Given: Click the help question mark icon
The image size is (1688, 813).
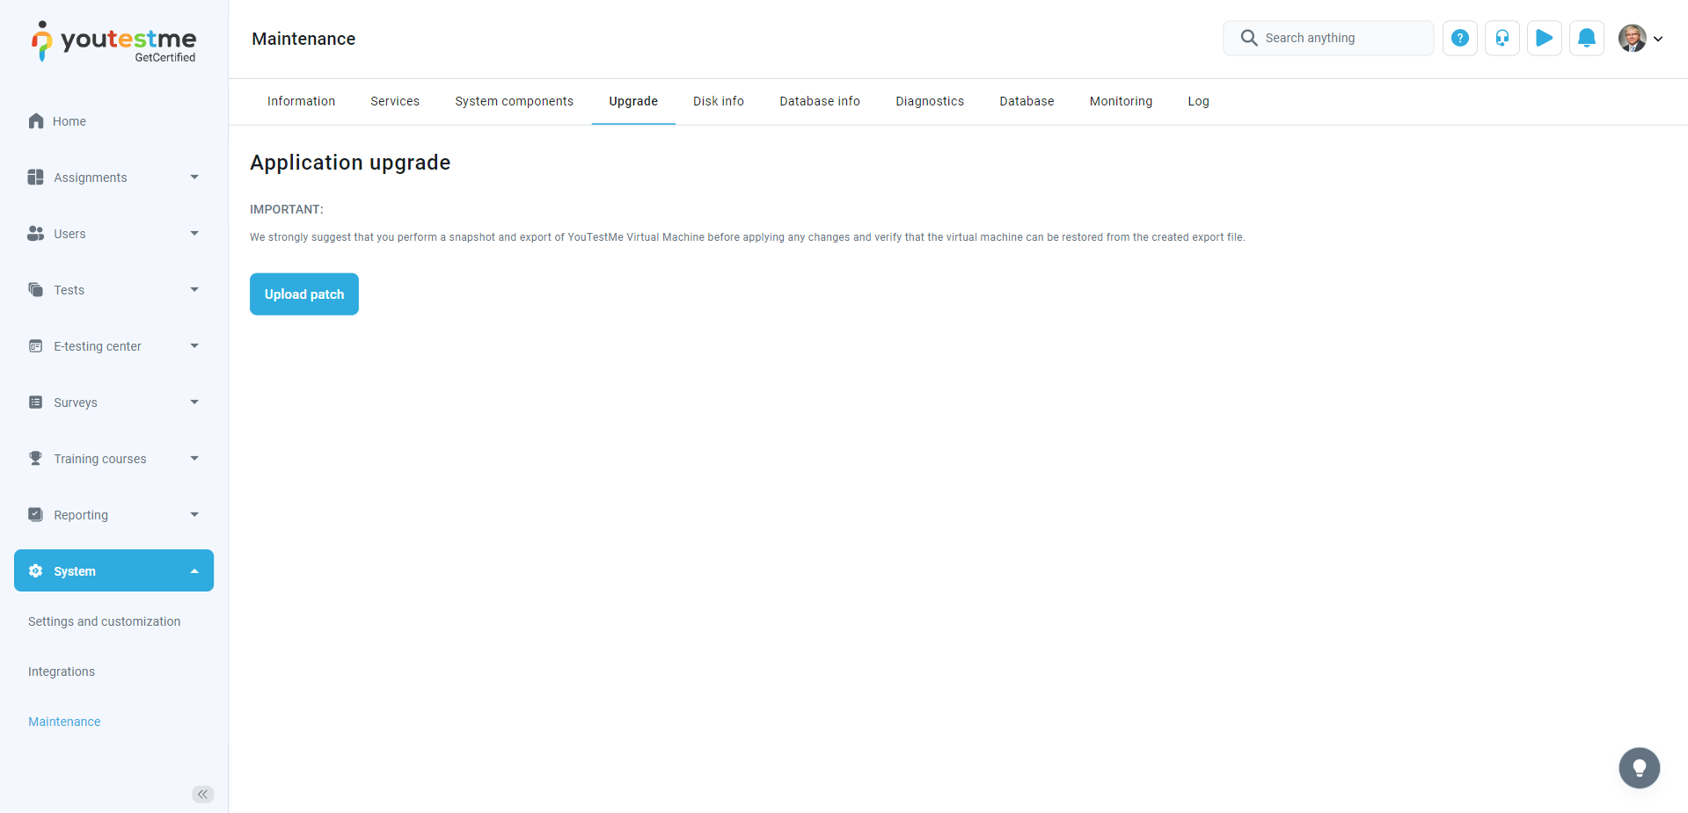Looking at the screenshot, I should point(1459,38).
